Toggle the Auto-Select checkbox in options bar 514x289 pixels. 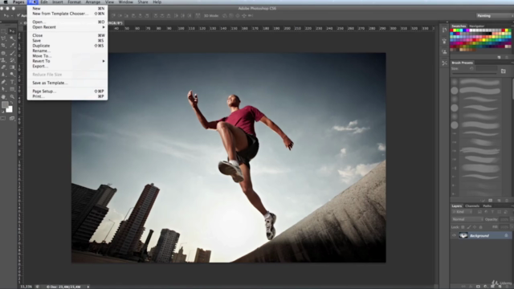point(18,15)
